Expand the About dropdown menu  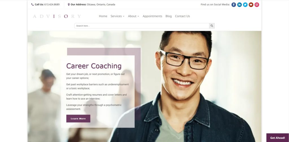coord(133,16)
